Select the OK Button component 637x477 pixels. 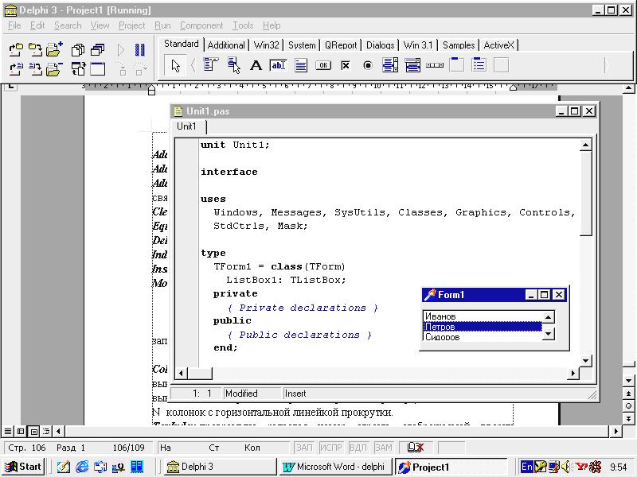(x=323, y=65)
